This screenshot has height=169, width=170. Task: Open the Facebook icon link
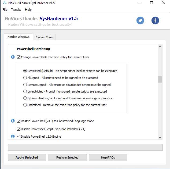point(155,20)
